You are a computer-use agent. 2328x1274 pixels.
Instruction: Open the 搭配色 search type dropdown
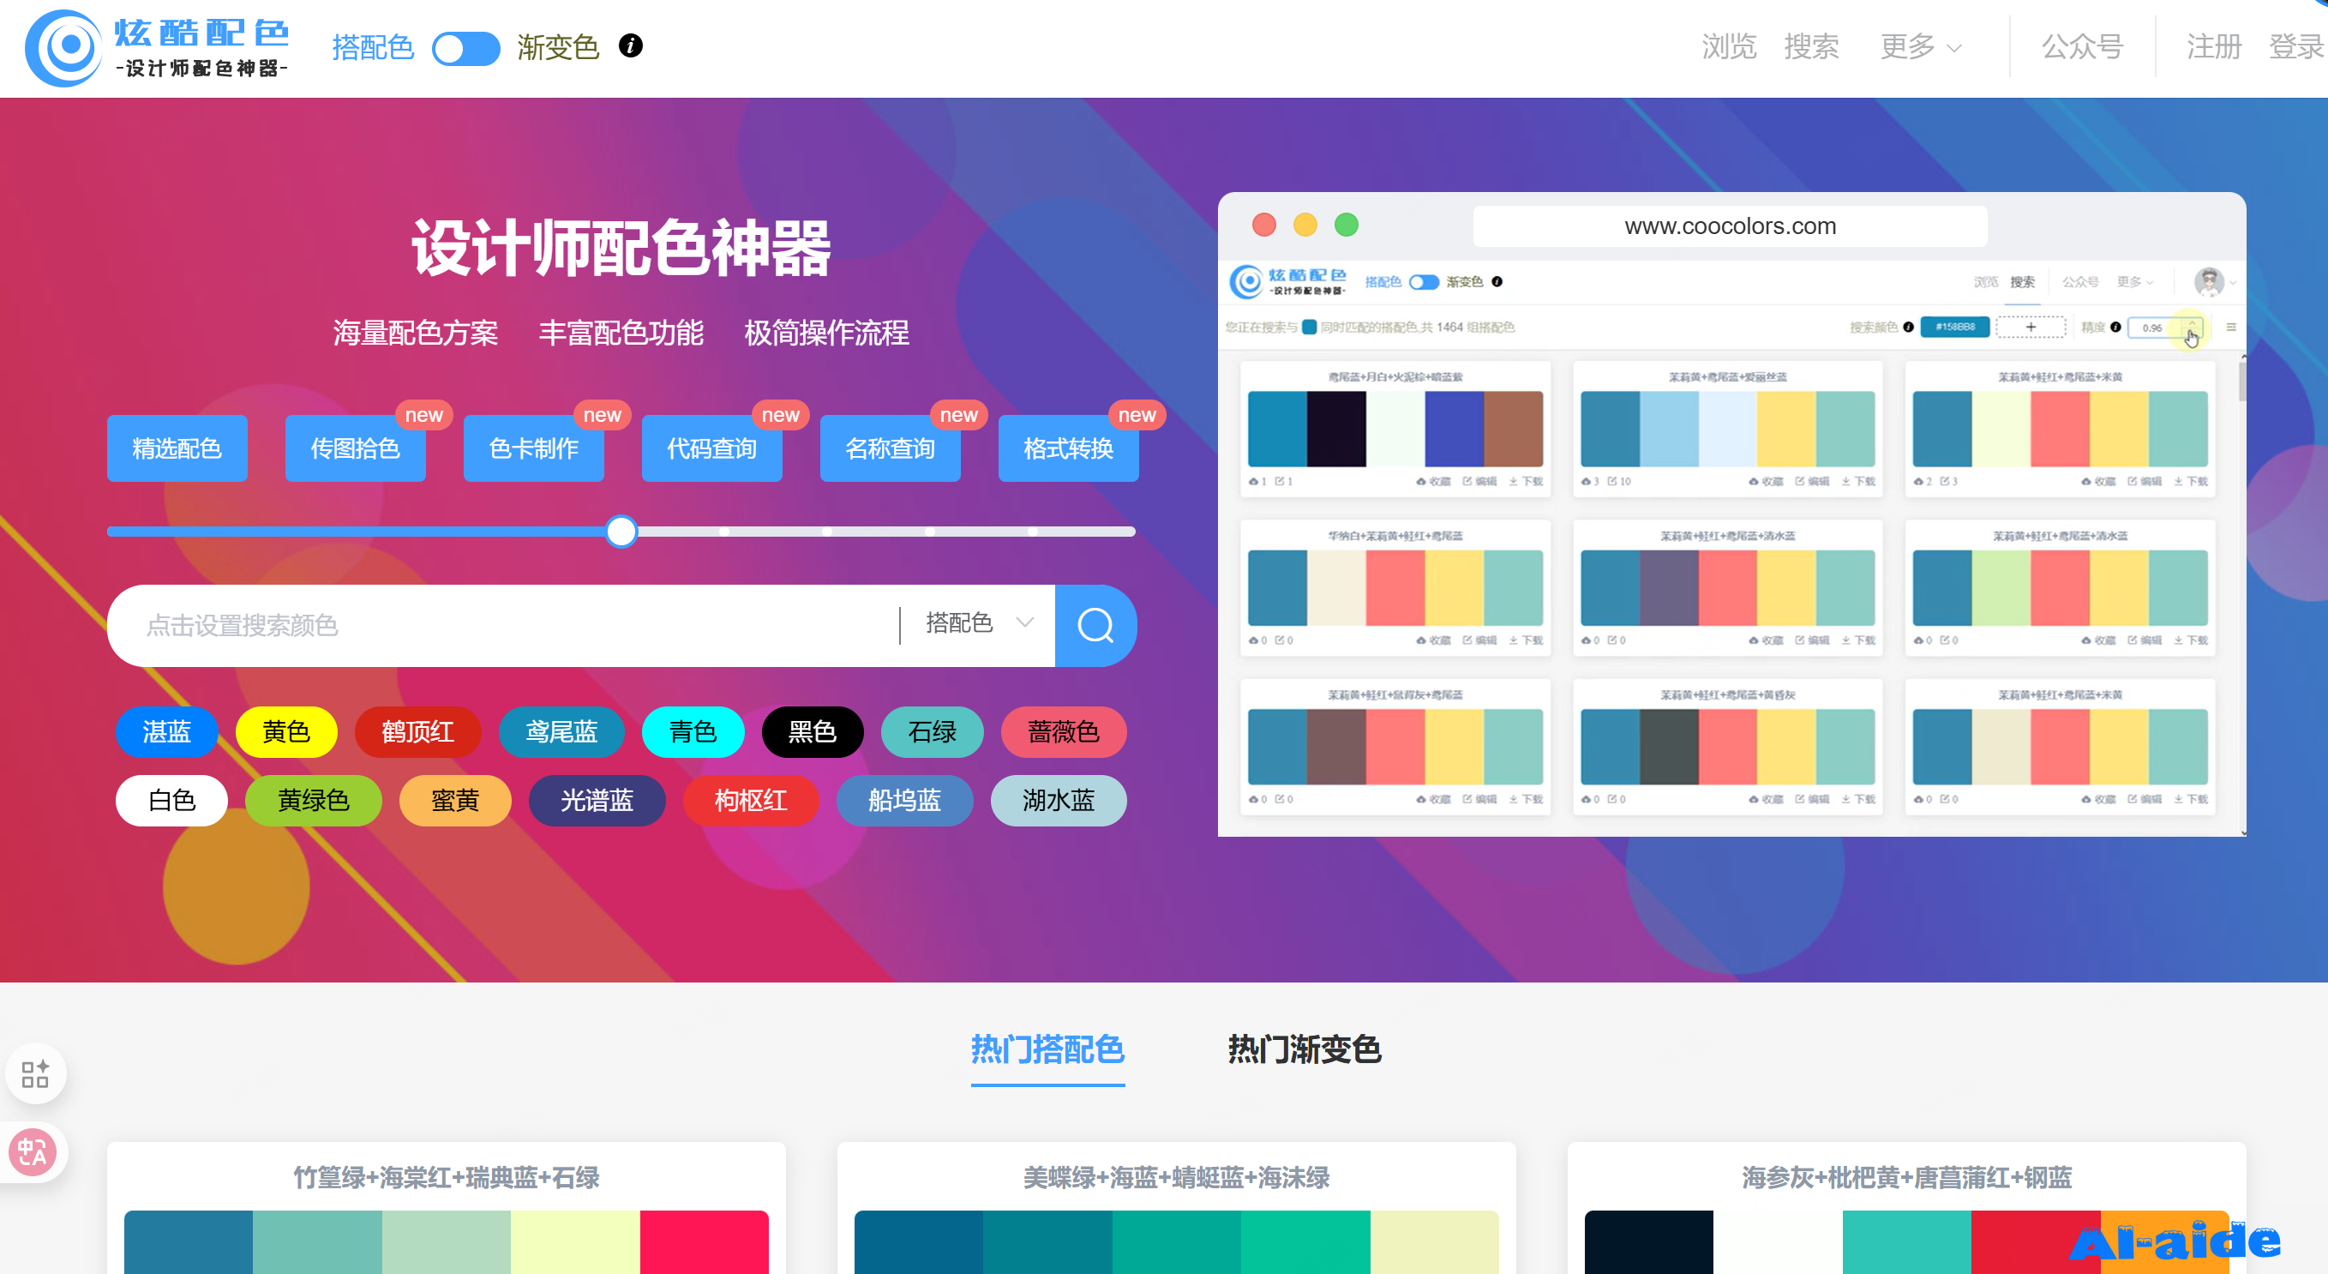979,623
